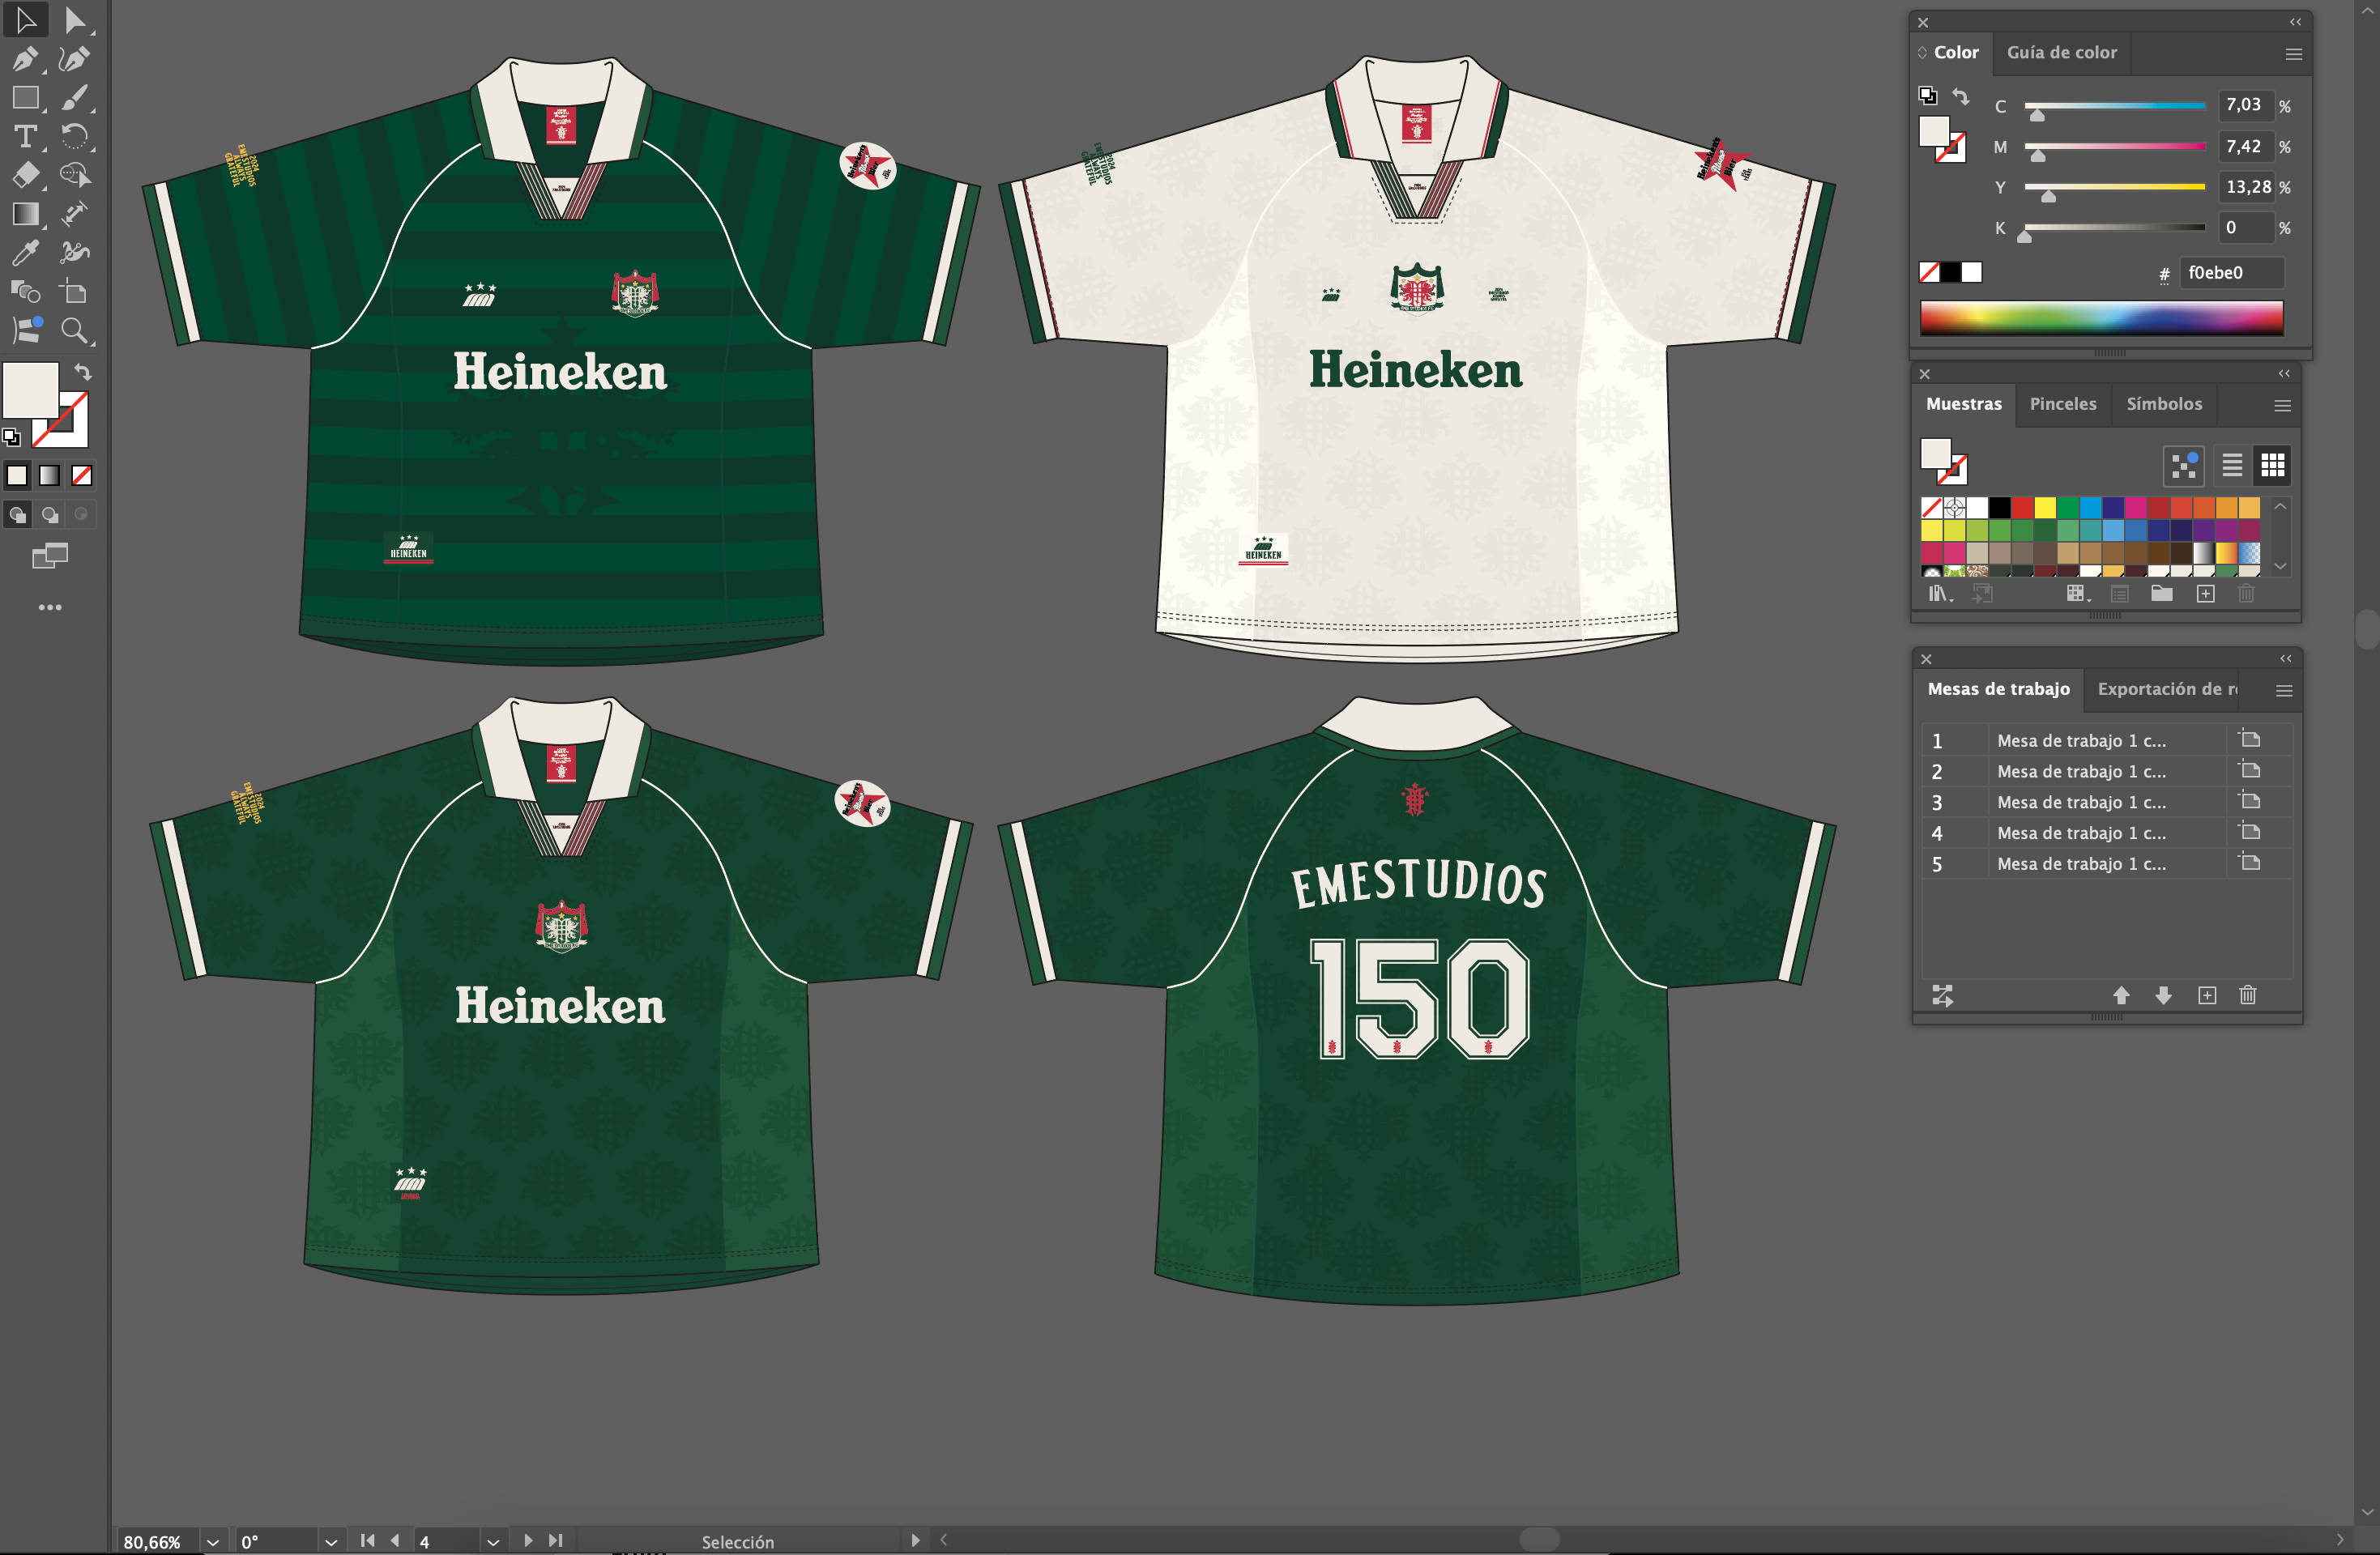Viewport: 2380px width, 1555px height.
Task: Select the Blend tool
Action: 26,292
